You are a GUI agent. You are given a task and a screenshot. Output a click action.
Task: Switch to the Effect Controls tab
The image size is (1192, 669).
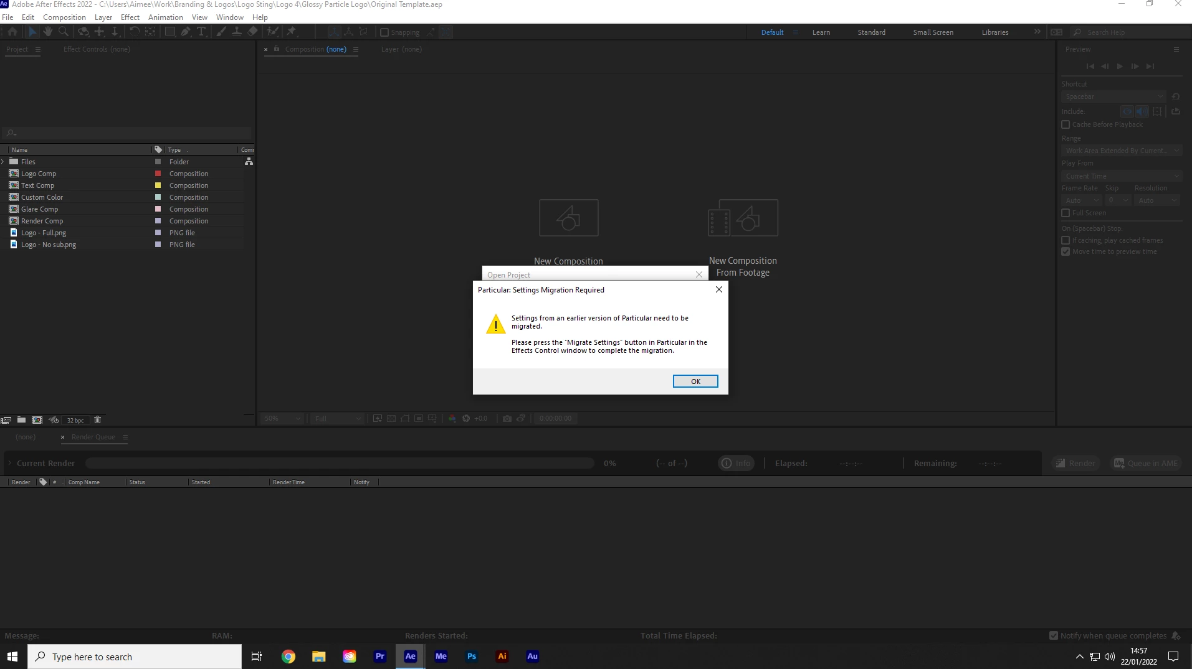coord(97,49)
